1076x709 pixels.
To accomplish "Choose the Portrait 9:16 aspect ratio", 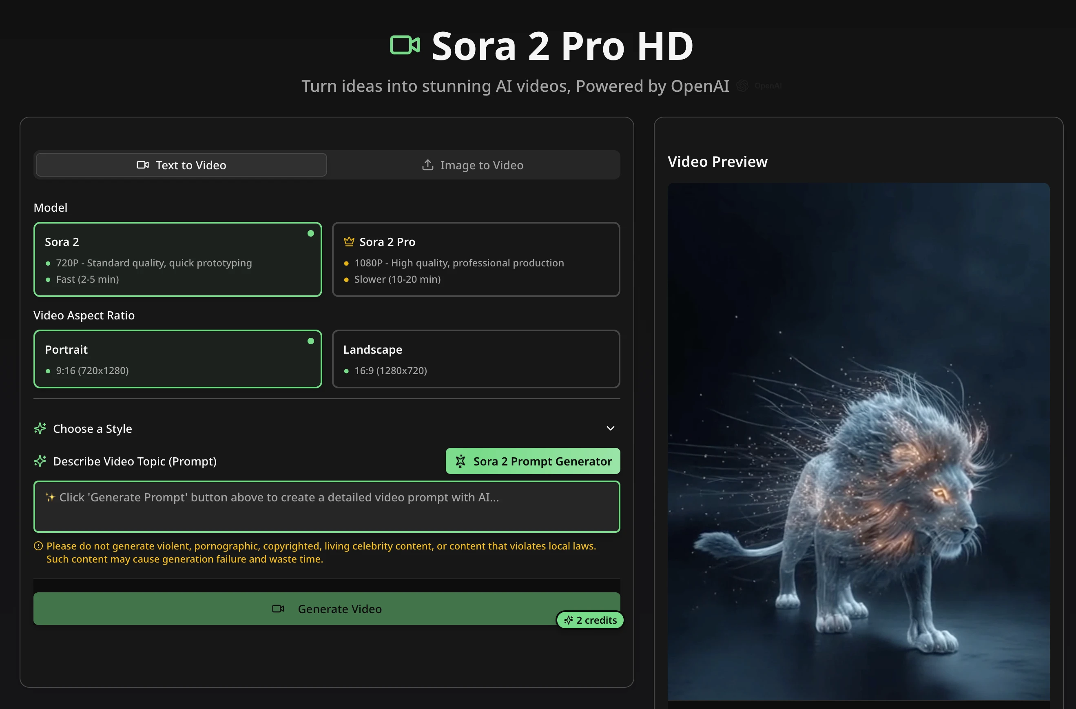I will [178, 359].
